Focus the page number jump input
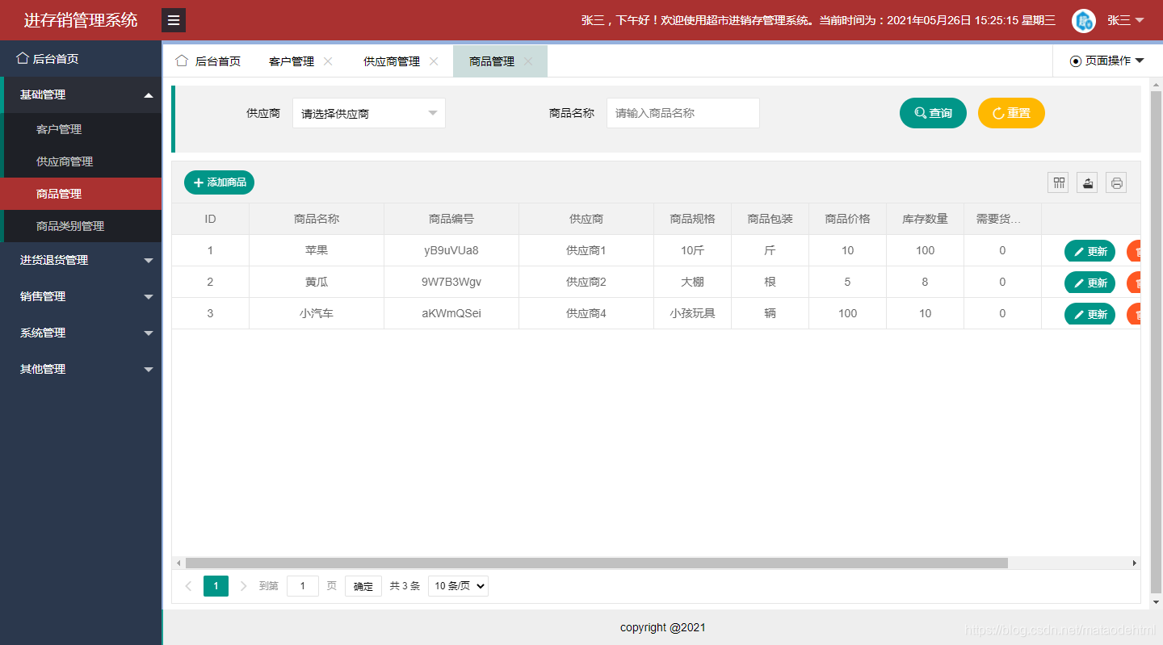The width and height of the screenshot is (1163, 645). [x=303, y=586]
